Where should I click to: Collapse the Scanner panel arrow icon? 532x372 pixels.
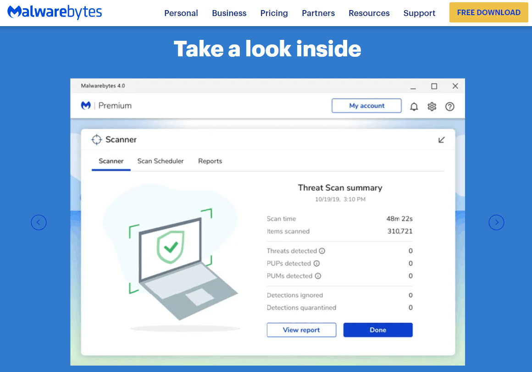click(x=441, y=140)
